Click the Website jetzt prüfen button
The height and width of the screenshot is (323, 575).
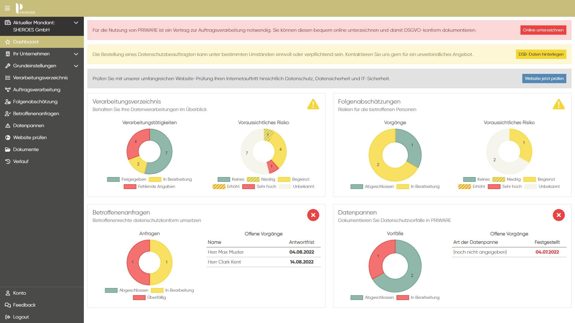click(544, 78)
